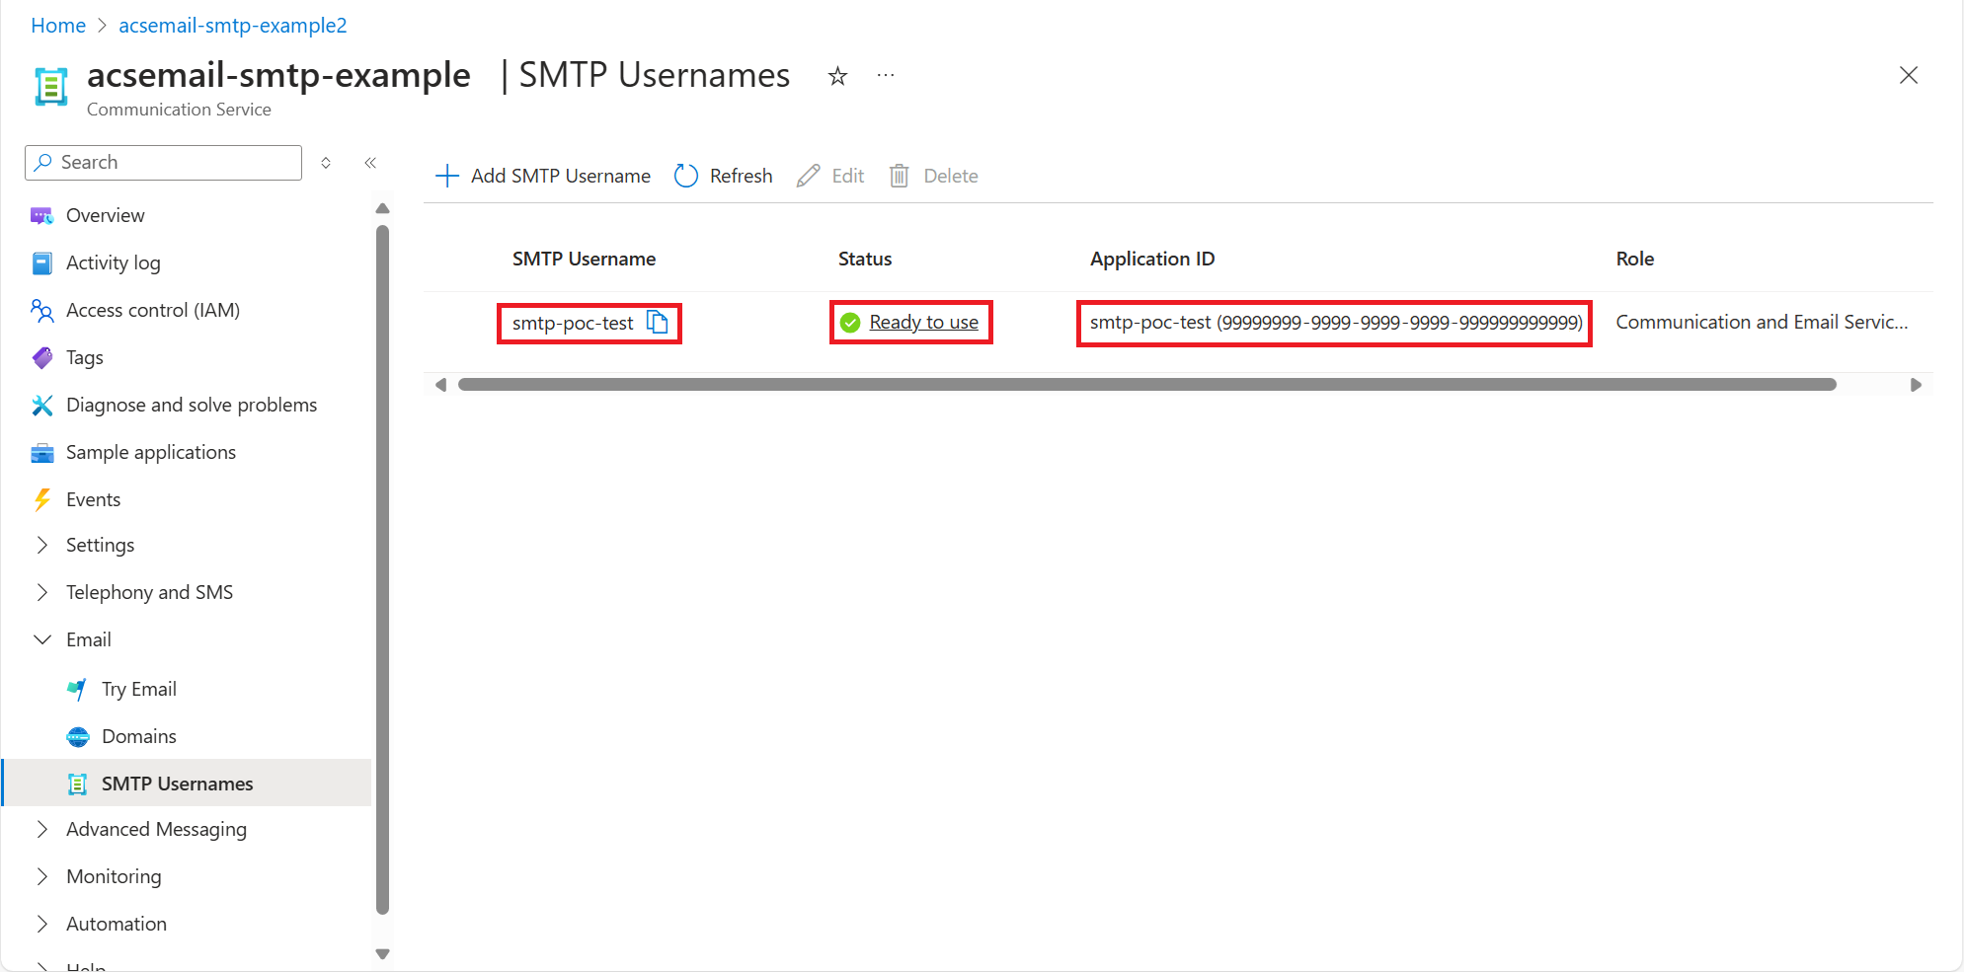The height and width of the screenshot is (972, 1964).
Task: Open the Ready to use status link
Action: click(923, 322)
